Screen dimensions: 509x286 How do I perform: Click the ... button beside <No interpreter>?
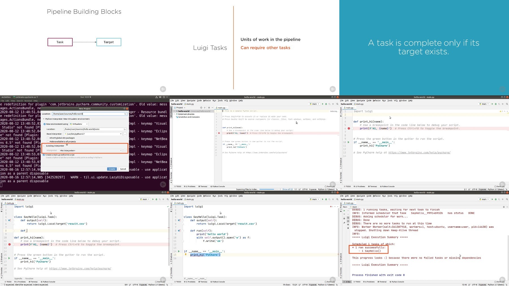(x=125, y=150)
